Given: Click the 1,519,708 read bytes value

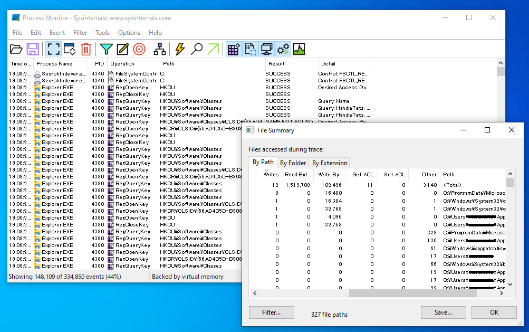Looking at the screenshot, I should pyautogui.click(x=297, y=185).
